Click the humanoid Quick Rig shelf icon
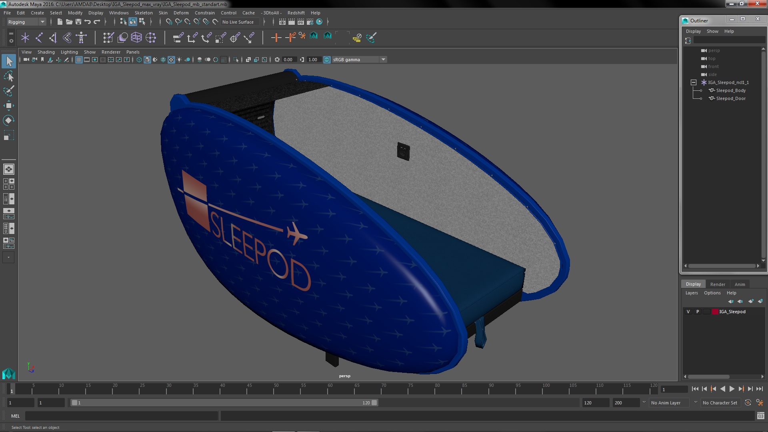Viewport: 768px width, 432px height. [x=81, y=38]
